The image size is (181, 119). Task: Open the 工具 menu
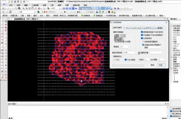click(52, 5)
